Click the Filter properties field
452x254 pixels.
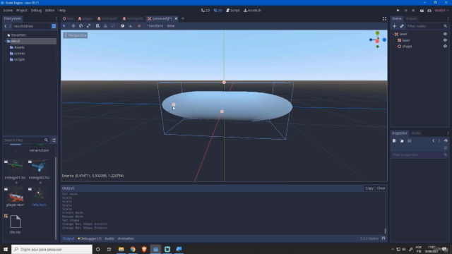click(x=420, y=155)
